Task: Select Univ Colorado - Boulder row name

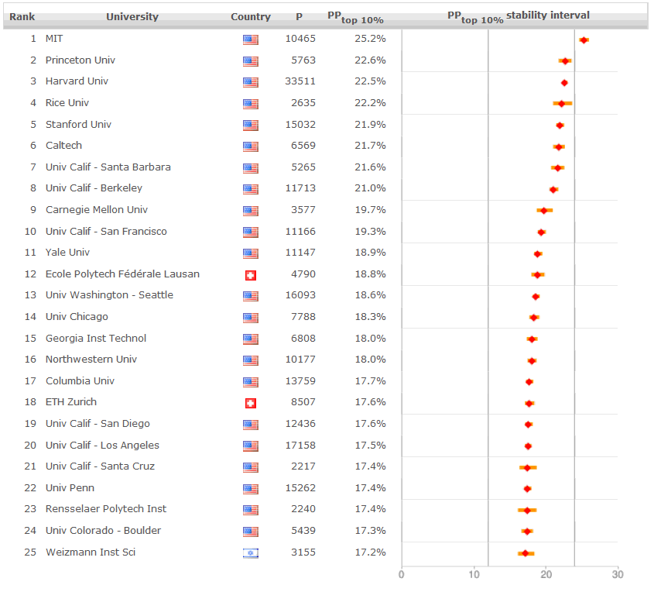Action: coord(103,530)
